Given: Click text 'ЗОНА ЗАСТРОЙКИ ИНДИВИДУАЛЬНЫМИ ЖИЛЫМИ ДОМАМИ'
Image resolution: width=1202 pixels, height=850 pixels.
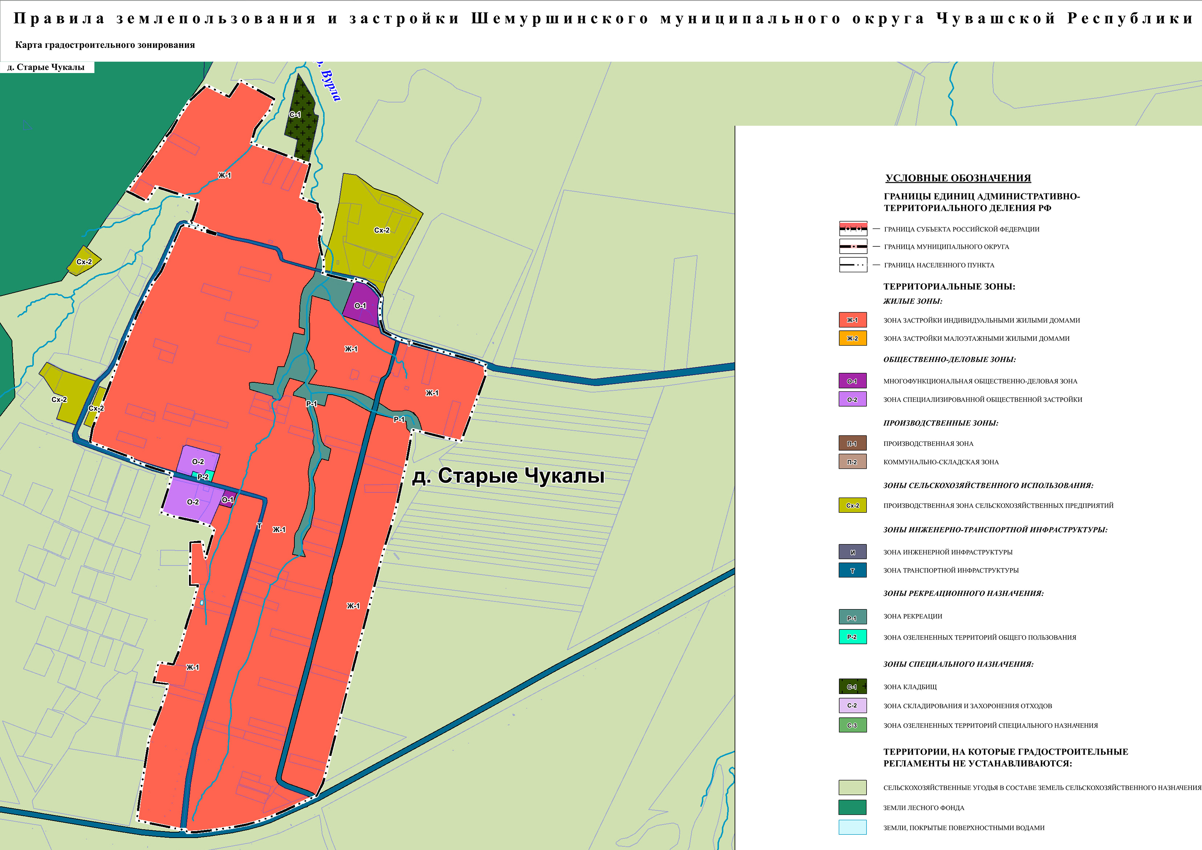Looking at the screenshot, I should pyautogui.click(x=982, y=320).
